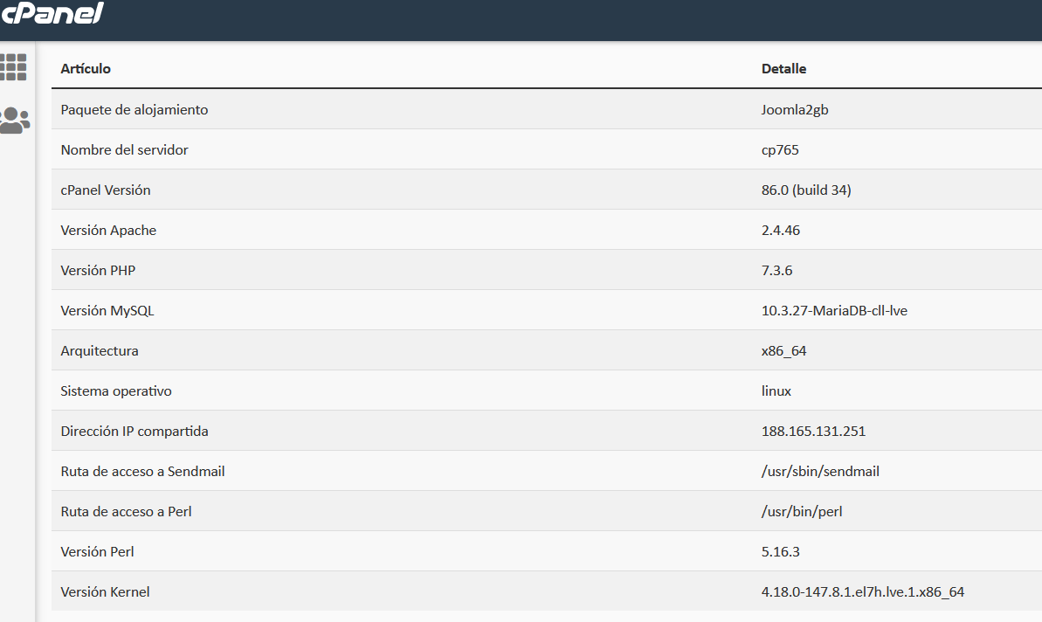Select the Versión Kernel label
This screenshot has height=622, width=1042.
pos(105,592)
